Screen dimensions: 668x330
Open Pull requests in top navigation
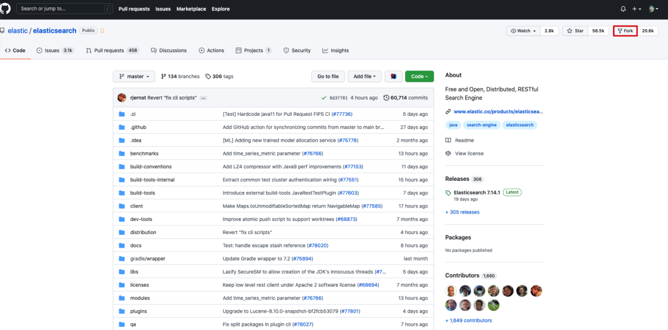click(x=135, y=9)
